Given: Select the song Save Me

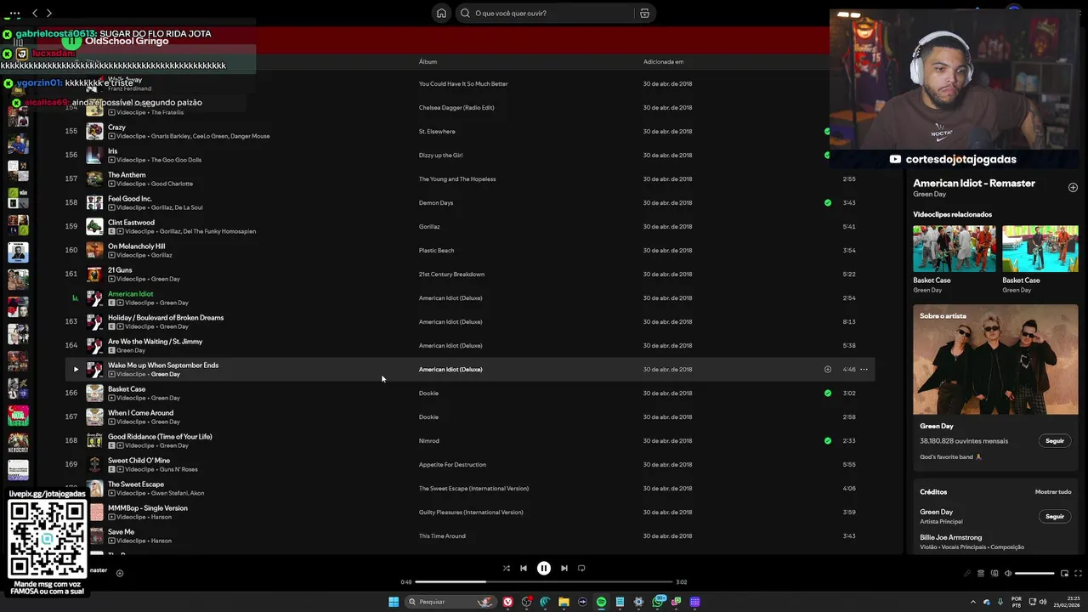Looking at the screenshot, I should tap(121, 531).
